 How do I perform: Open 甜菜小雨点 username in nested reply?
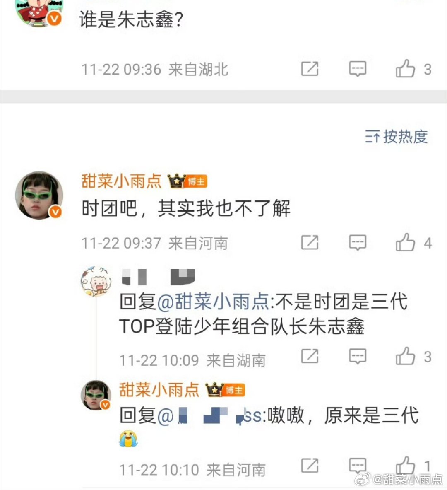click(159, 390)
